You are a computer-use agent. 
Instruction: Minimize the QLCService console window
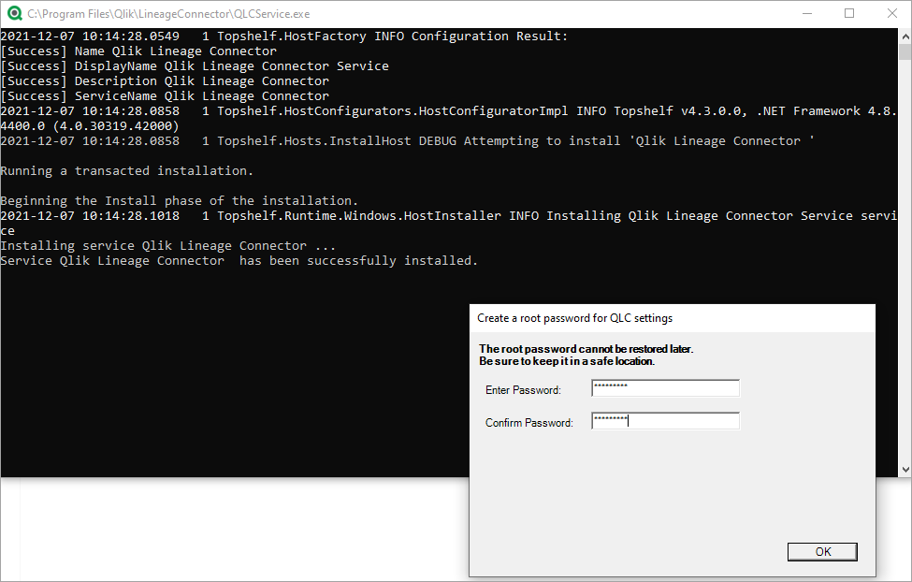(806, 13)
